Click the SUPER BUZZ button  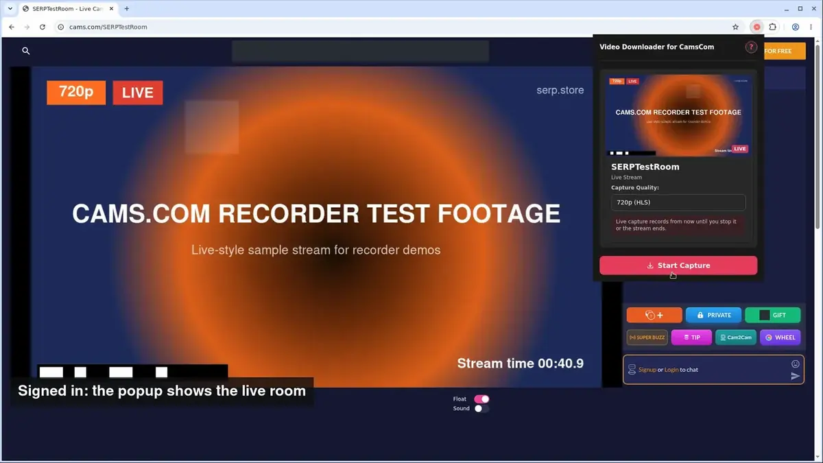(x=647, y=337)
